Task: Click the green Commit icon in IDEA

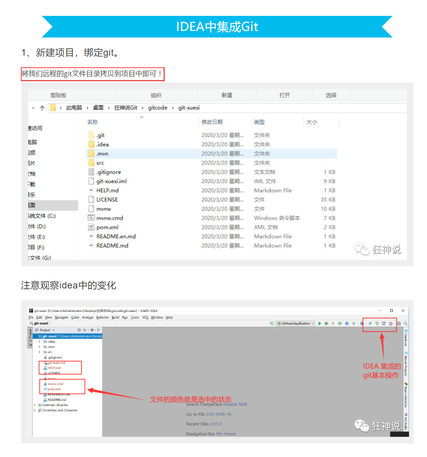Action: 377,324
